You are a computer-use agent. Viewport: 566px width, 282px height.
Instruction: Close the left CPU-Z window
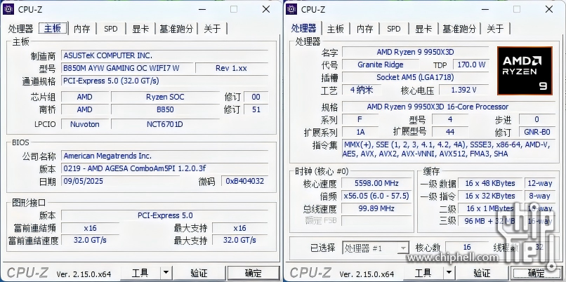point(266,9)
